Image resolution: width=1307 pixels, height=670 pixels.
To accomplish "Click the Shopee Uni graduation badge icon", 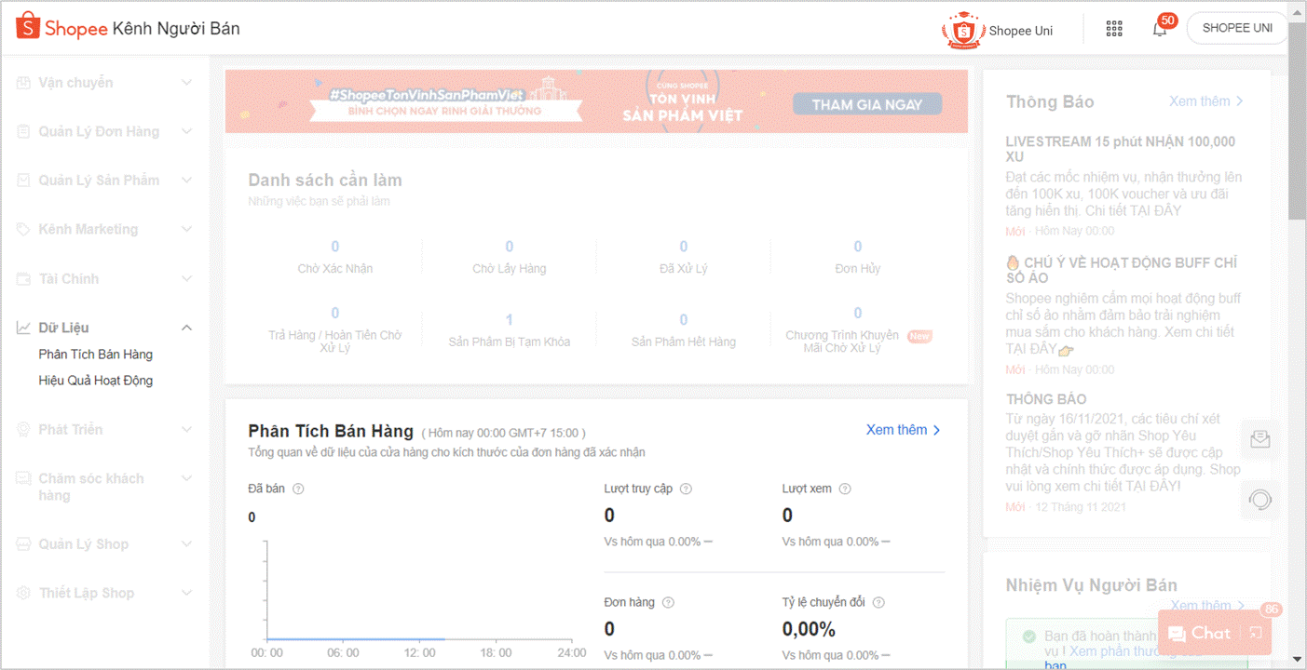I will pyautogui.click(x=962, y=30).
